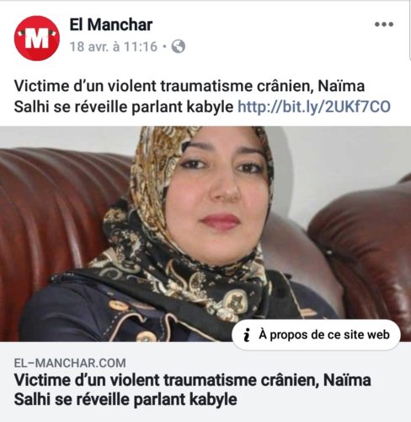This screenshot has width=411, height=422.
Task: Click the post caption starting 'Victime d'un violent'
Action: [202, 96]
